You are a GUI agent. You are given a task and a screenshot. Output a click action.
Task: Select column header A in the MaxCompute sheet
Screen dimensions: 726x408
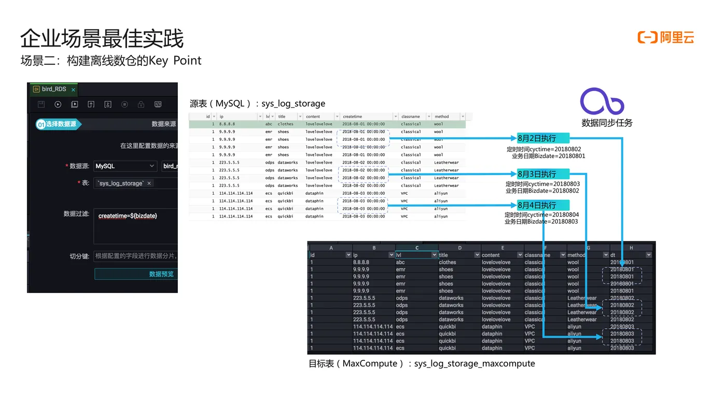click(331, 247)
